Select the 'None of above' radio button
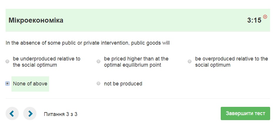The image size is (276, 133). [7, 84]
